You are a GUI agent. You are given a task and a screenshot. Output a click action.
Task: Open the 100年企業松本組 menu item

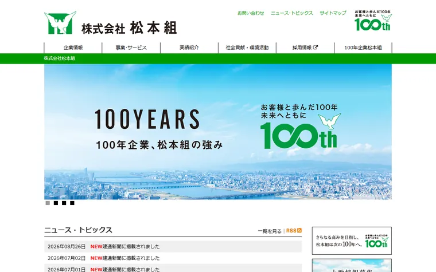point(363,48)
